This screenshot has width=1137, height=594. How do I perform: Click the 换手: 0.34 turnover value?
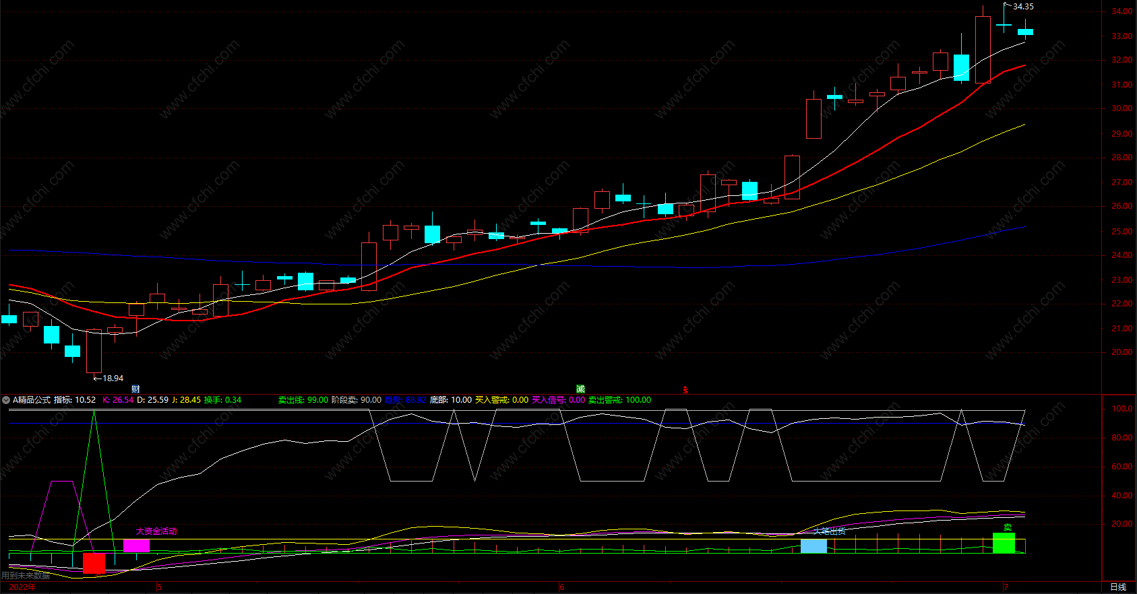coord(222,400)
